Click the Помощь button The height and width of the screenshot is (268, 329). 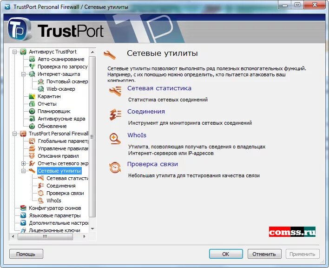pyautogui.click(x=26, y=254)
